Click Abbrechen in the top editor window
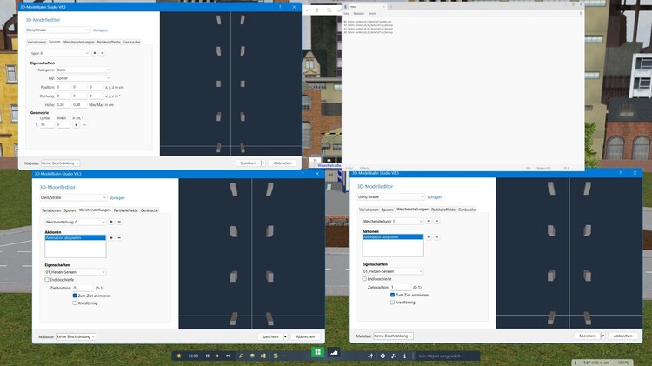The width and height of the screenshot is (652, 366). click(x=283, y=163)
